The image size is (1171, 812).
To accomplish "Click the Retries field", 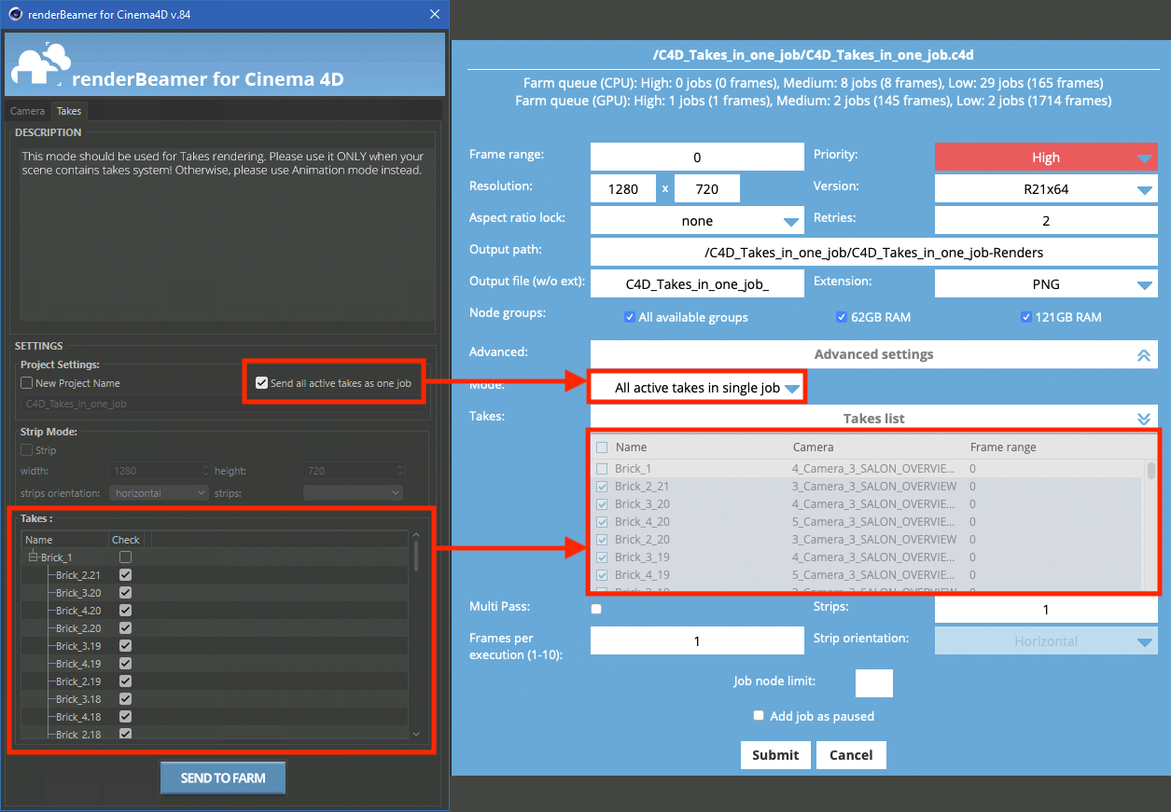I will pos(1046,221).
